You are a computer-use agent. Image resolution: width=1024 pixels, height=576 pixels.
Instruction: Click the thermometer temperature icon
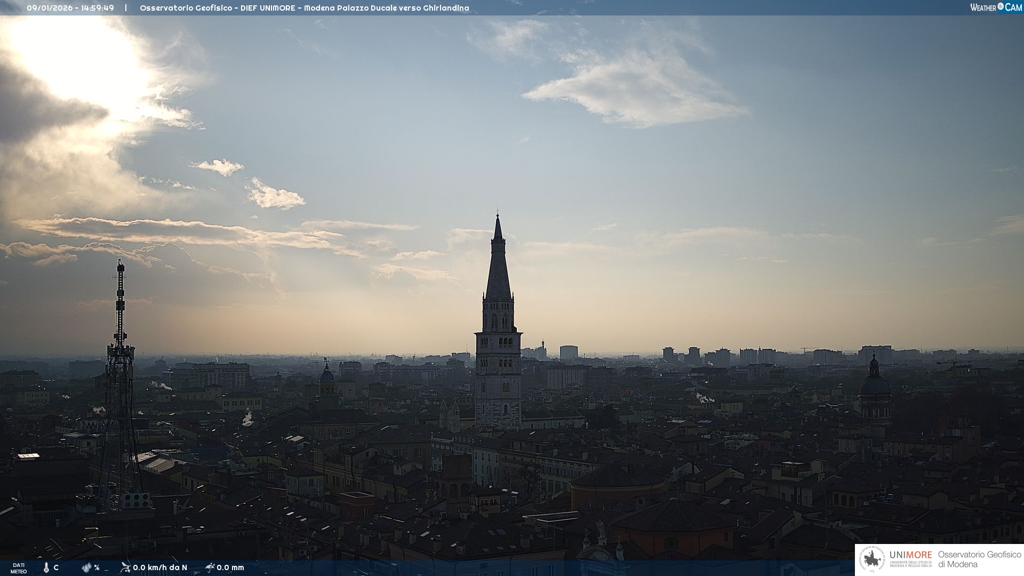pyautogui.click(x=46, y=567)
